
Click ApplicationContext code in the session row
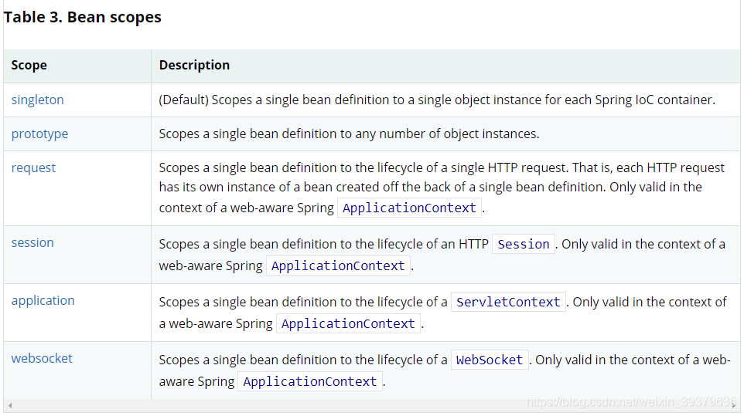tap(338, 266)
